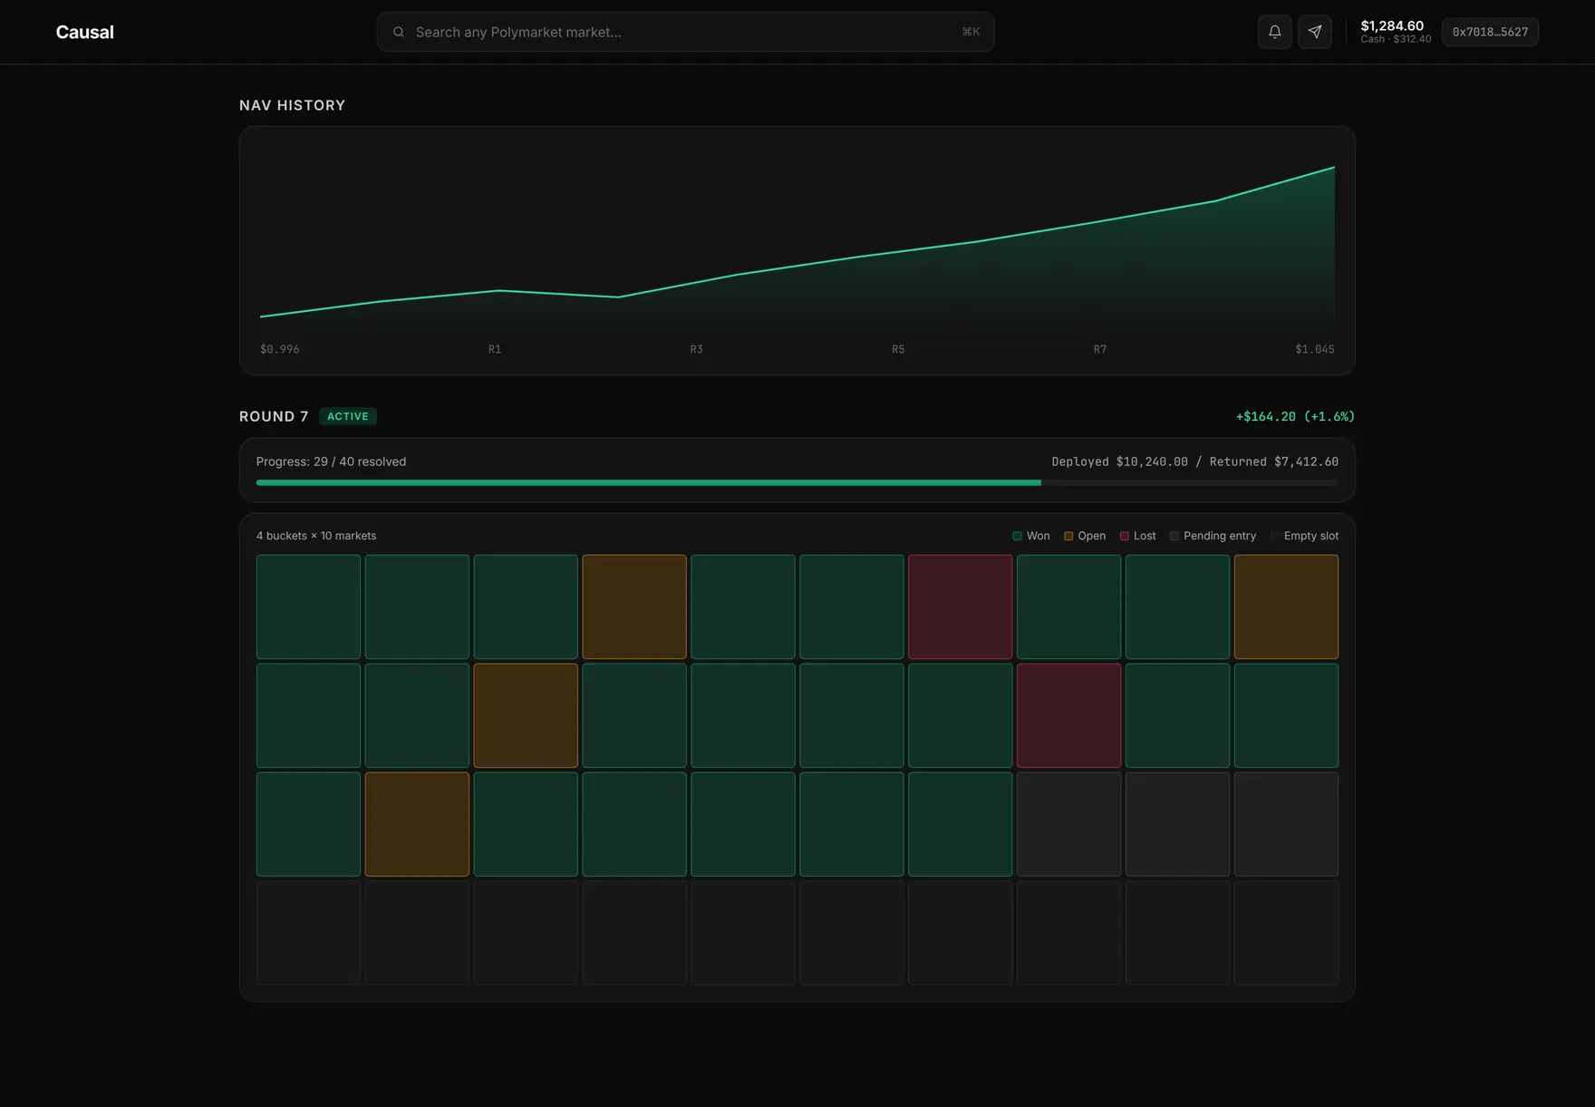Click the +$164.20 (+1.6%) round gain
The width and height of the screenshot is (1595, 1107).
[x=1295, y=416]
